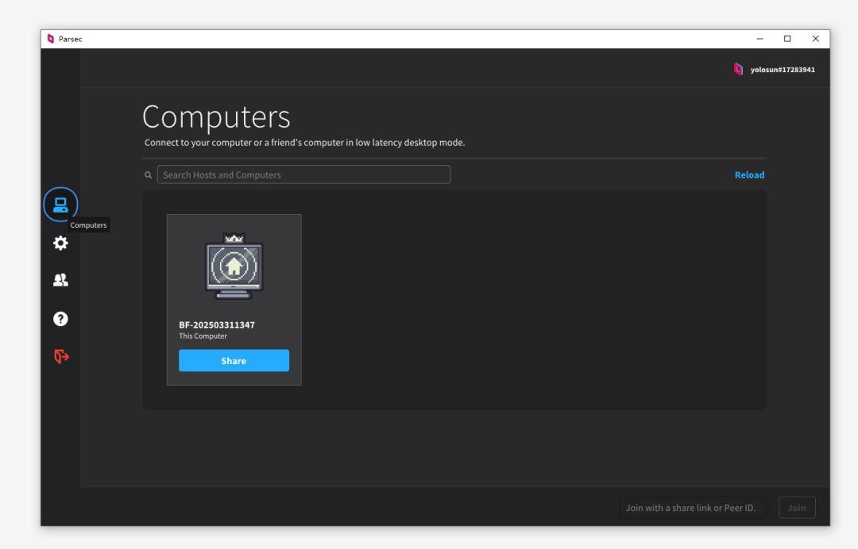Minimize the Parsec window
The image size is (858, 549).
pyautogui.click(x=759, y=39)
